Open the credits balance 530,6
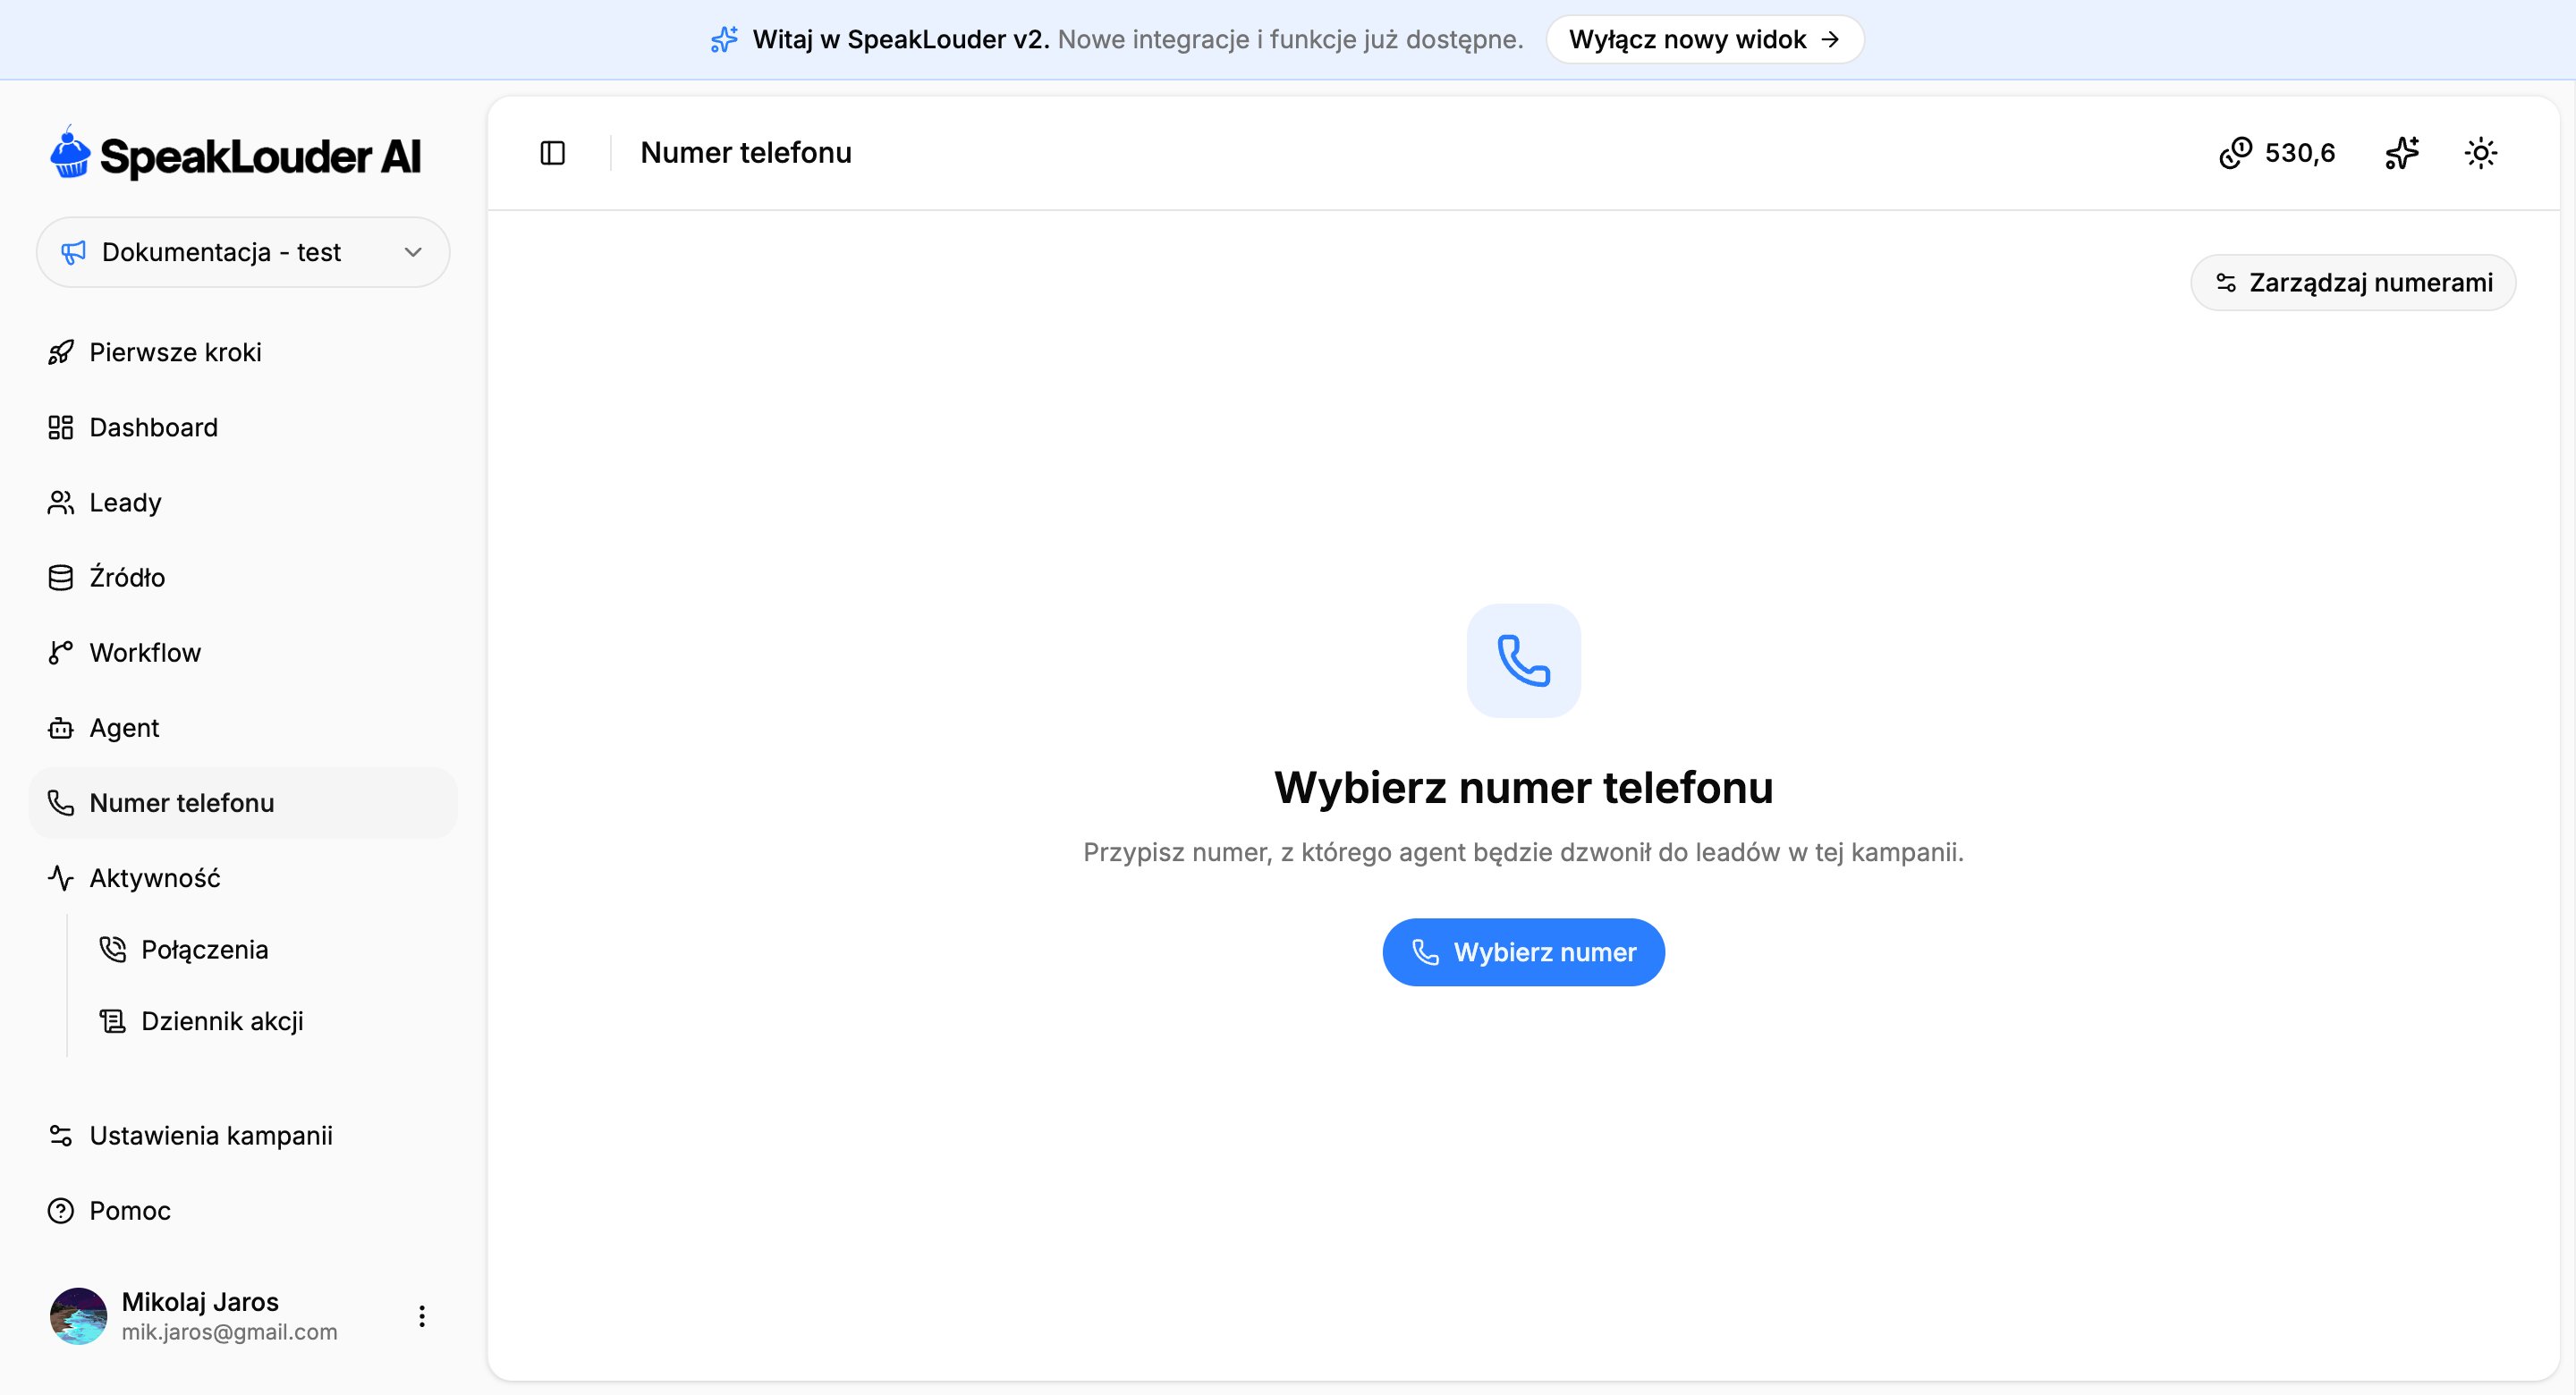2576x1395 pixels. pos(2277,153)
